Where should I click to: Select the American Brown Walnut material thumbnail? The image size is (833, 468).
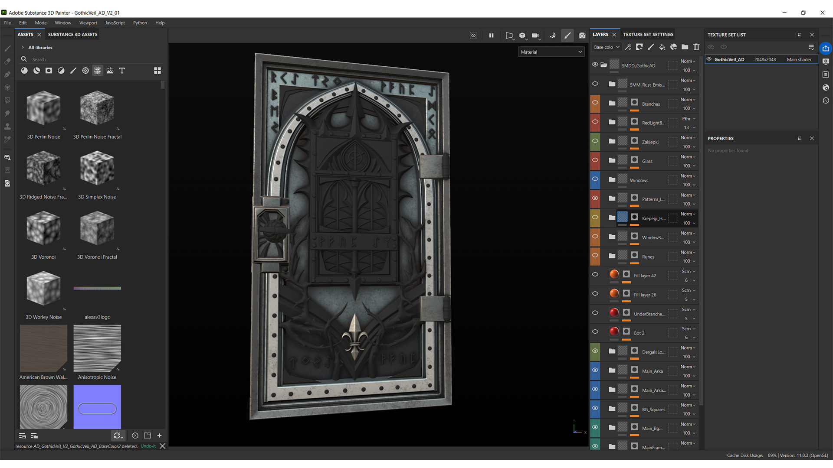[x=43, y=348]
